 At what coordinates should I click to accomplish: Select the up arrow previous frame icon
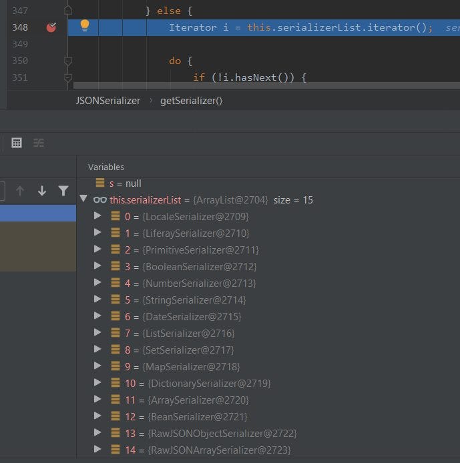coord(20,191)
